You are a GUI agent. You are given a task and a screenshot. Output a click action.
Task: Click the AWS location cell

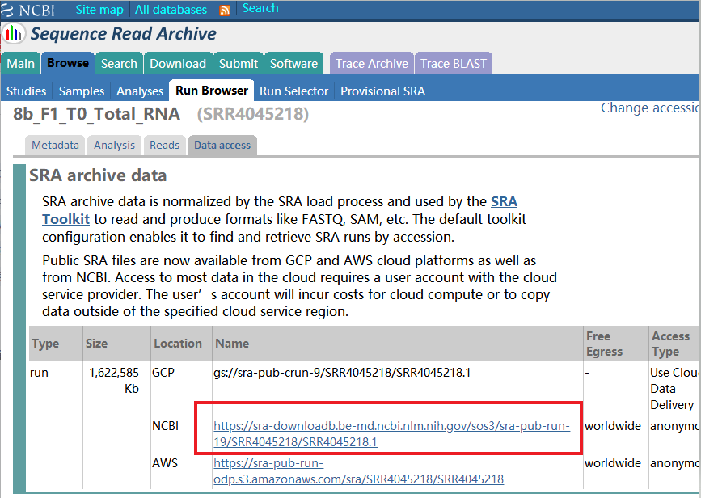164,462
